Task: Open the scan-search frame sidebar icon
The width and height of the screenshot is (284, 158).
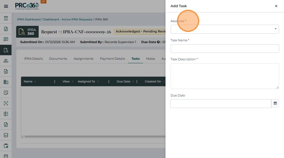Action: [6, 103]
